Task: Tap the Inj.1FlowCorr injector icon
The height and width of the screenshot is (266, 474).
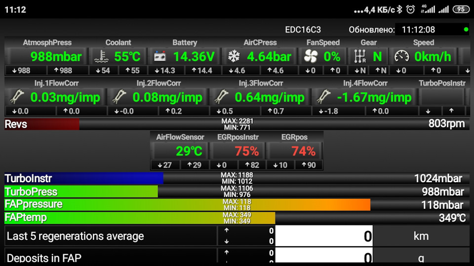Action: pyautogui.click(x=17, y=97)
